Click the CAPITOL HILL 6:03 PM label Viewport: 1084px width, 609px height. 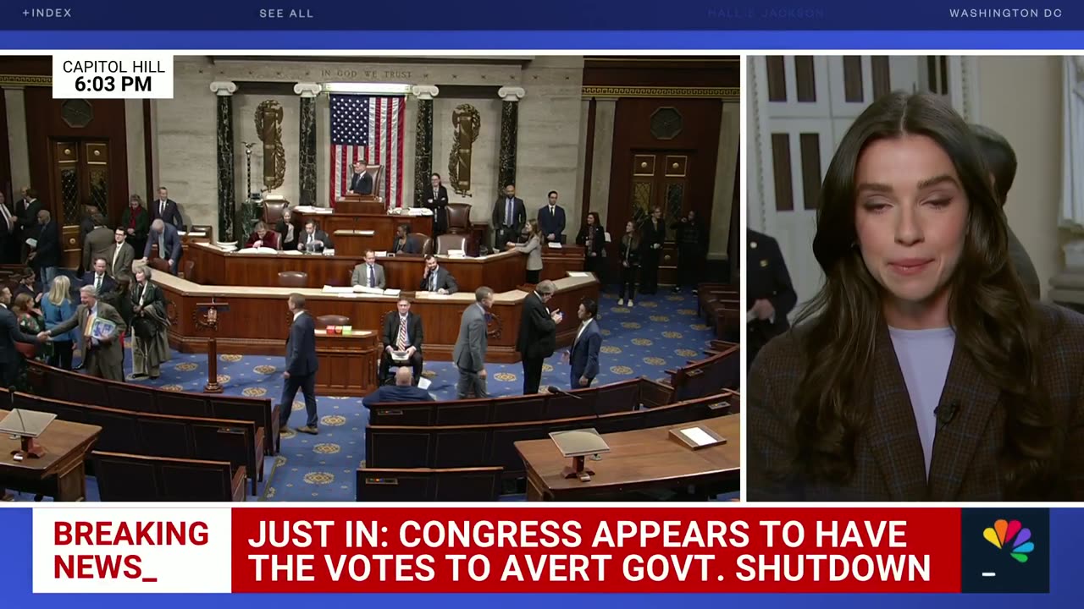pos(113,76)
